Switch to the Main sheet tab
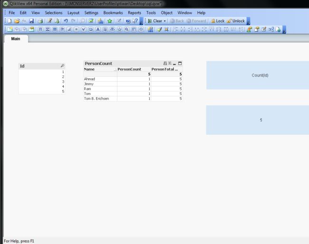The image size is (309, 244). click(x=16, y=39)
